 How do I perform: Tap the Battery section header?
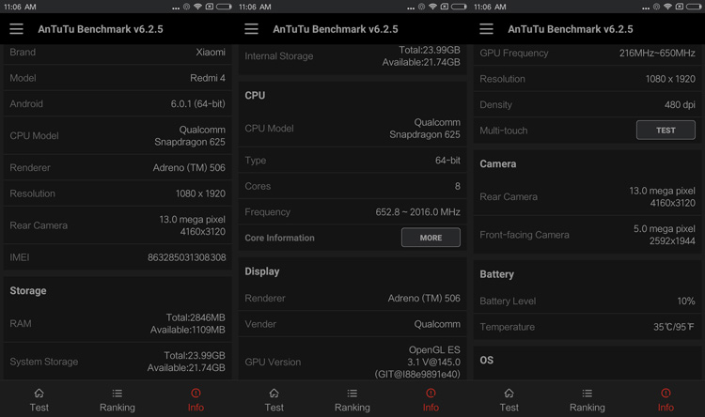click(497, 274)
